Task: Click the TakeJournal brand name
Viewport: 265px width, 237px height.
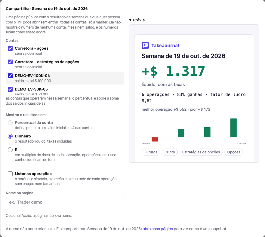Action: point(165,46)
